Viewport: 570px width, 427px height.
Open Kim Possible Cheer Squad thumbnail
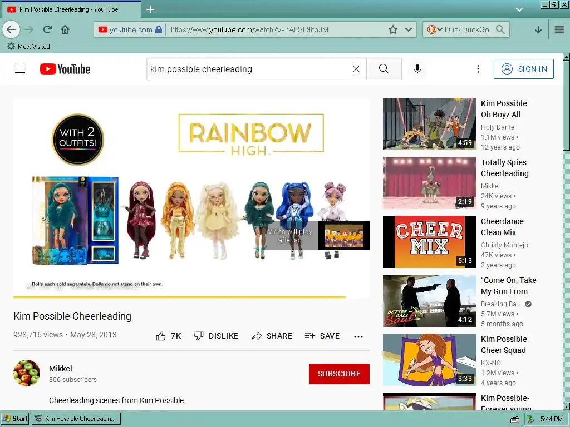coord(429,360)
